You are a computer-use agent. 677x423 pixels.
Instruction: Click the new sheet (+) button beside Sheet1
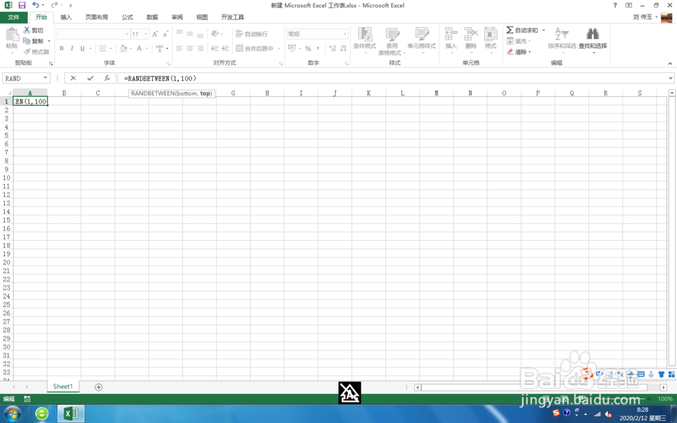coord(99,386)
